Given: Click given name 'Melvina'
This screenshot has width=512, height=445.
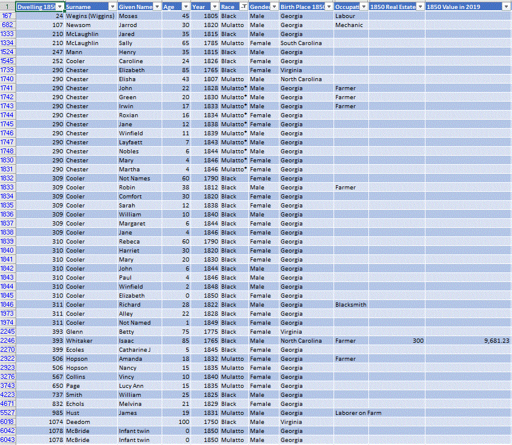Looking at the screenshot, I should coord(139,404).
